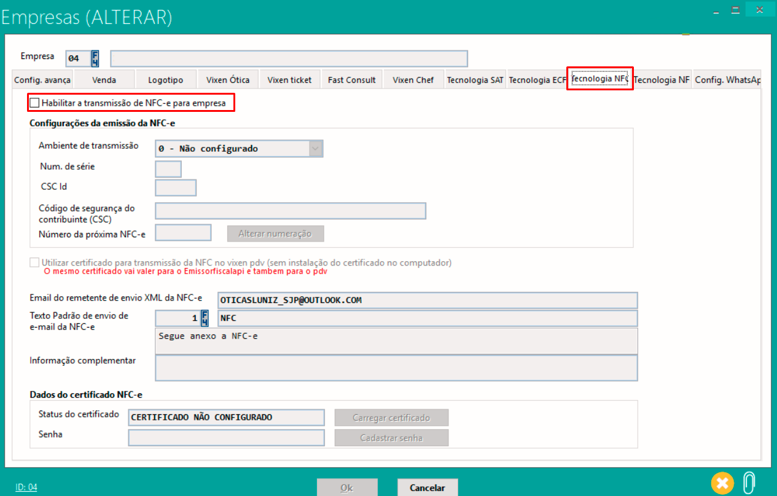The width and height of the screenshot is (777, 496).
Task: Click the Email do remetente input field
Action: pyautogui.click(x=427, y=300)
